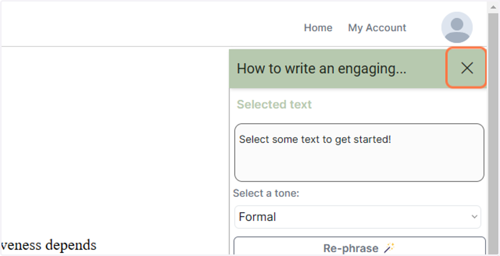Viewport: 500px width, 256px height.
Task: Click the "Selected text" heading
Action: (274, 104)
